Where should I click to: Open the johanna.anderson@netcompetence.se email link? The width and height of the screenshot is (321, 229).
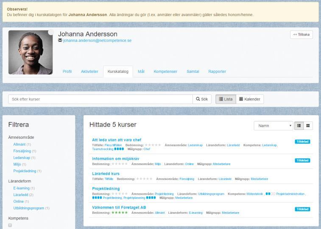click(x=97, y=41)
